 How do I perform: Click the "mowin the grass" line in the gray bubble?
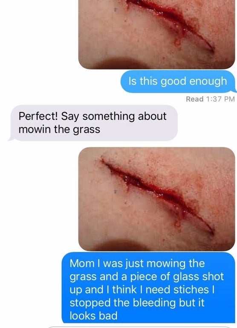(59, 129)
